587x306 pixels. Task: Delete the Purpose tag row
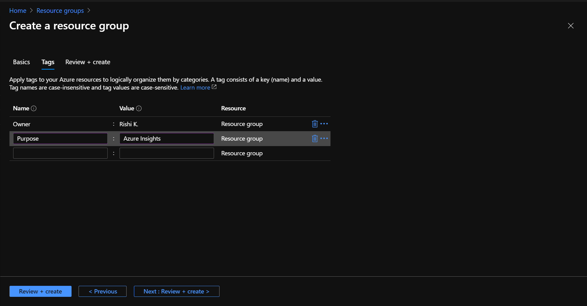(315, 138)
